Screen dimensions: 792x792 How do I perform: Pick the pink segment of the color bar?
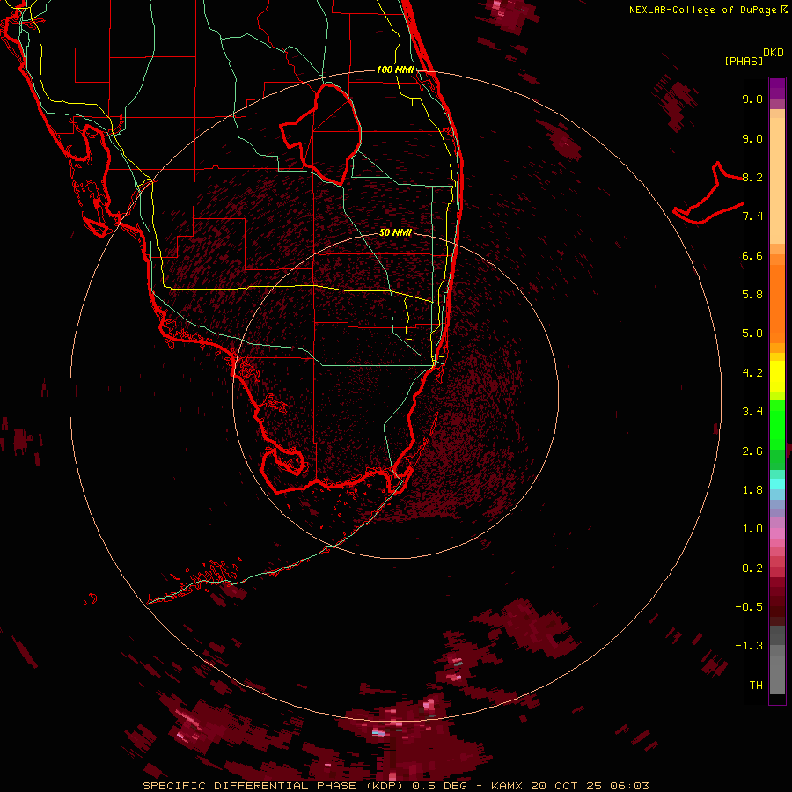[x=777, y=533]
